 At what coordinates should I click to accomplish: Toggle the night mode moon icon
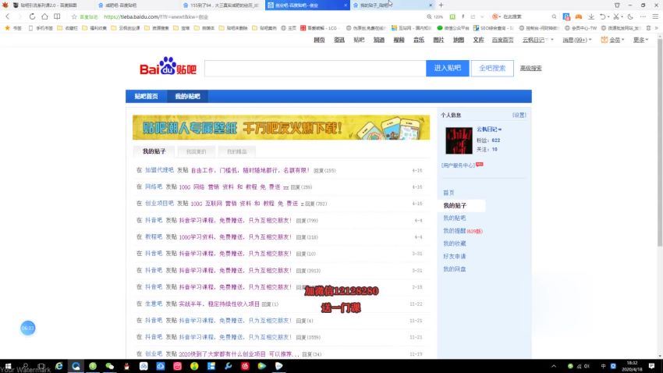[x=630, y=16]
